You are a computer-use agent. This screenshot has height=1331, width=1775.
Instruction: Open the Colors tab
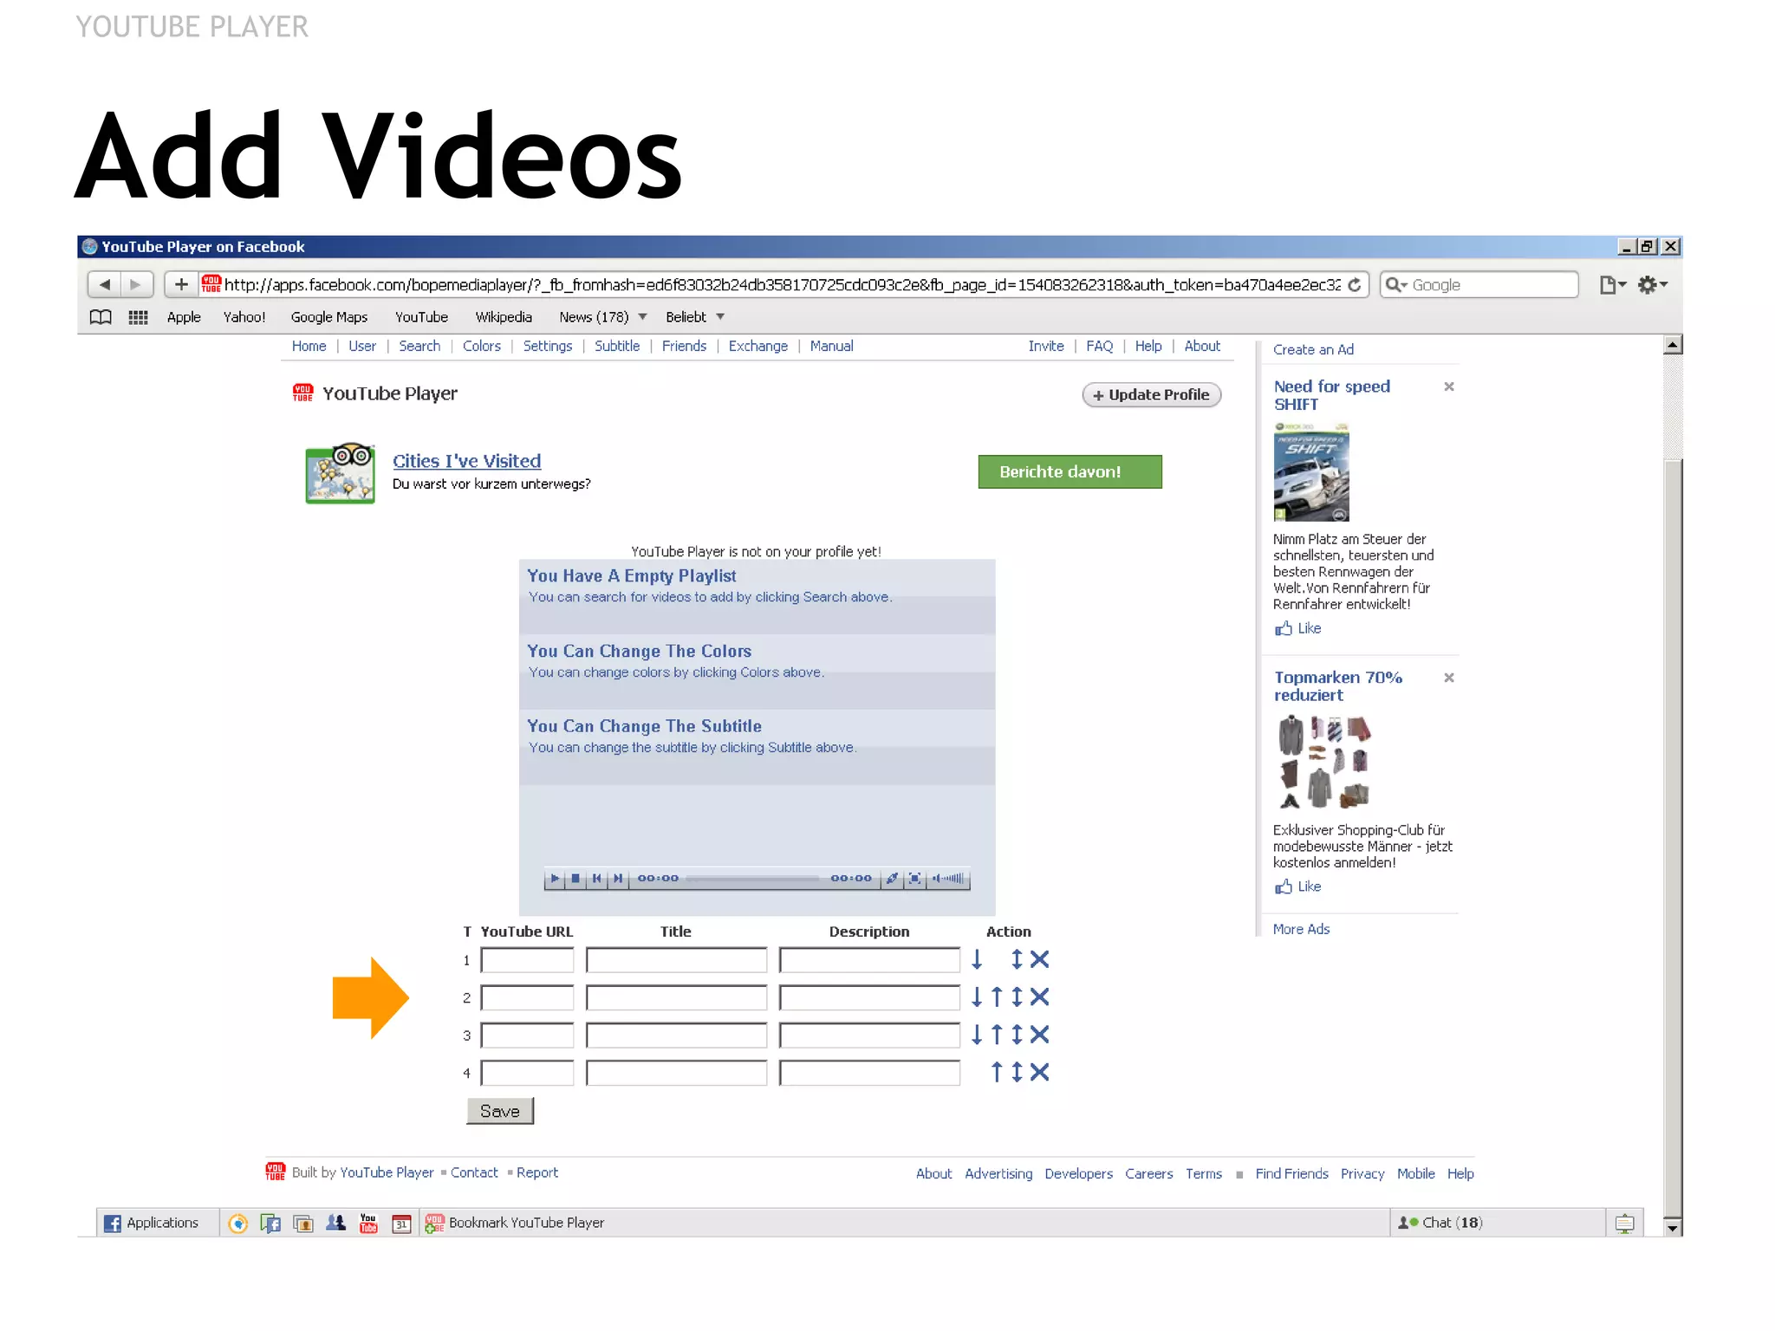(x=482, y=347)
